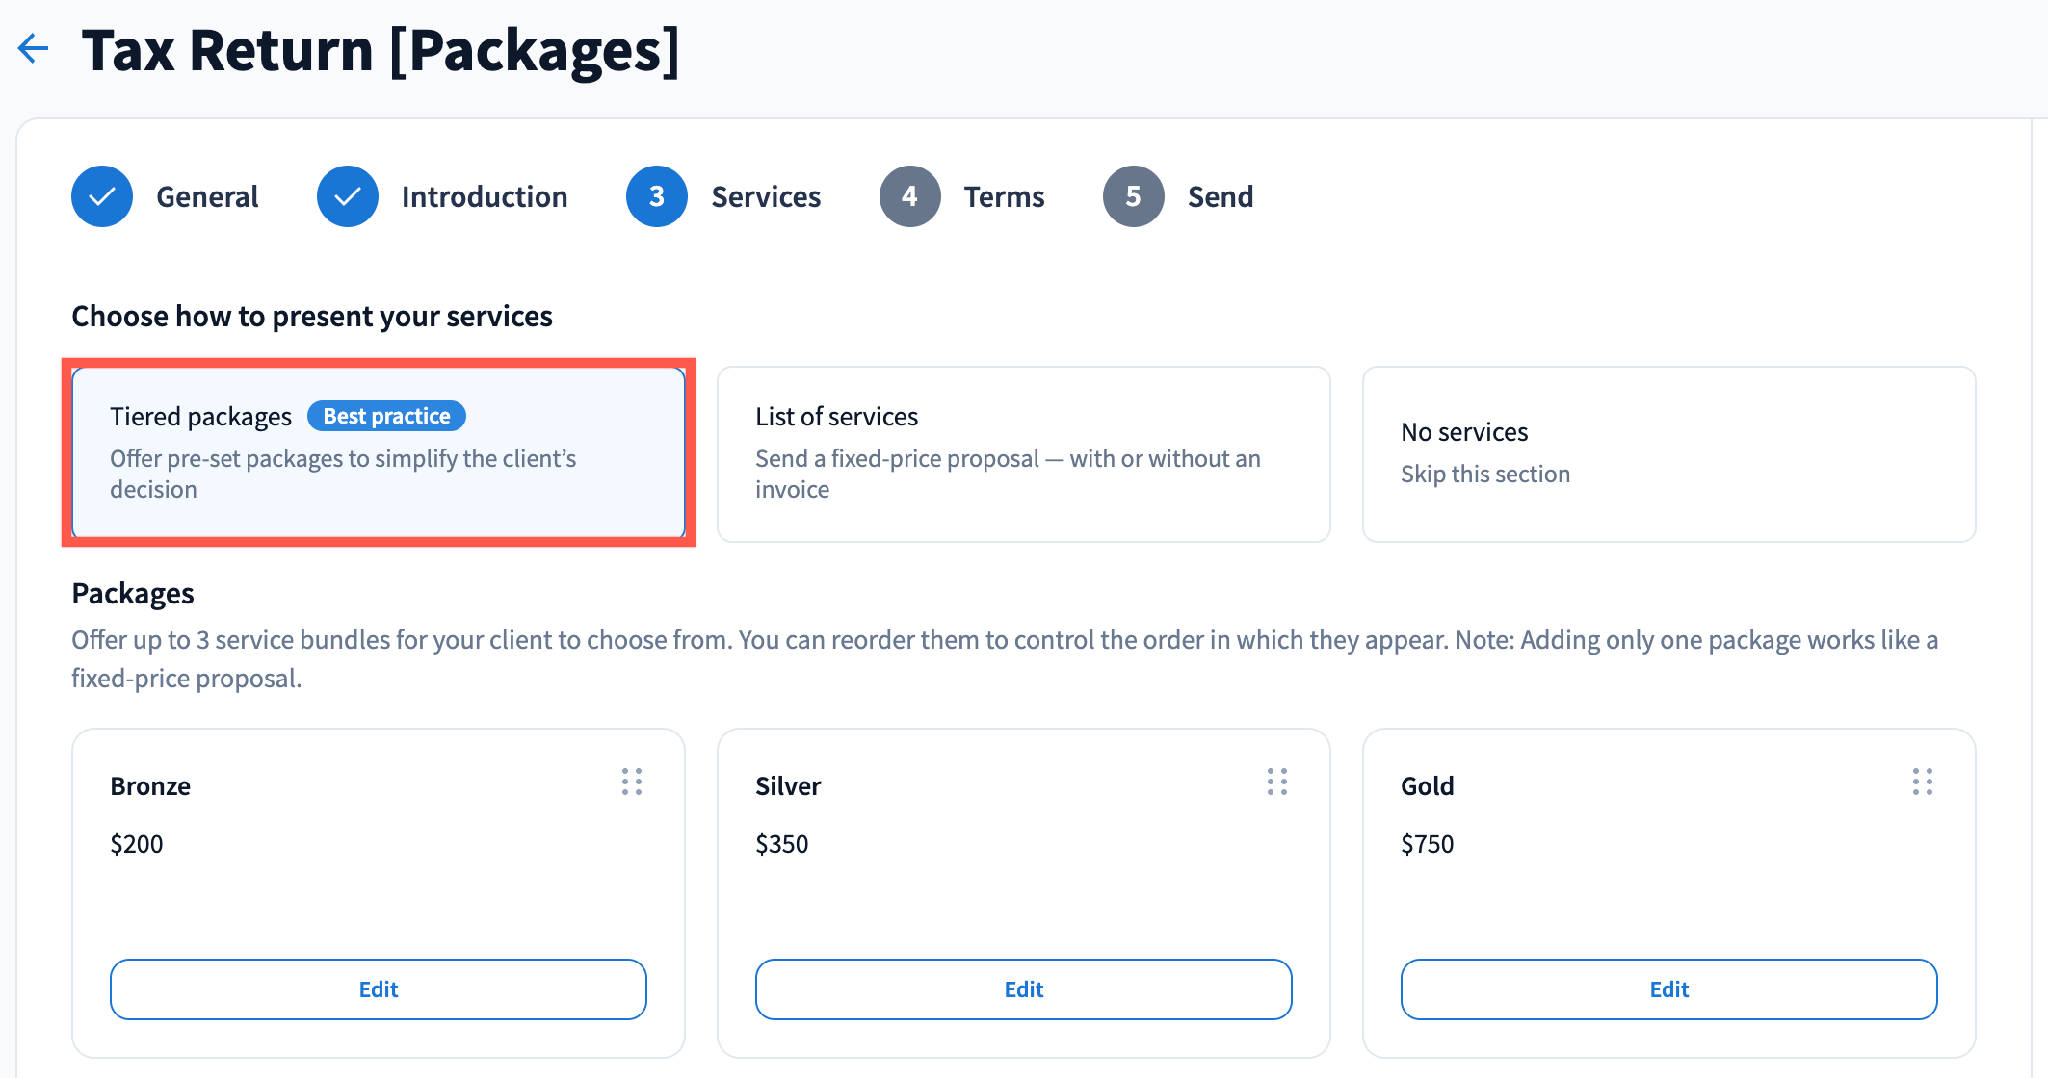This screenshot has height=1078, width=2048.
Task: Click the step 5 Send circle
Action: pos(1134,196)
